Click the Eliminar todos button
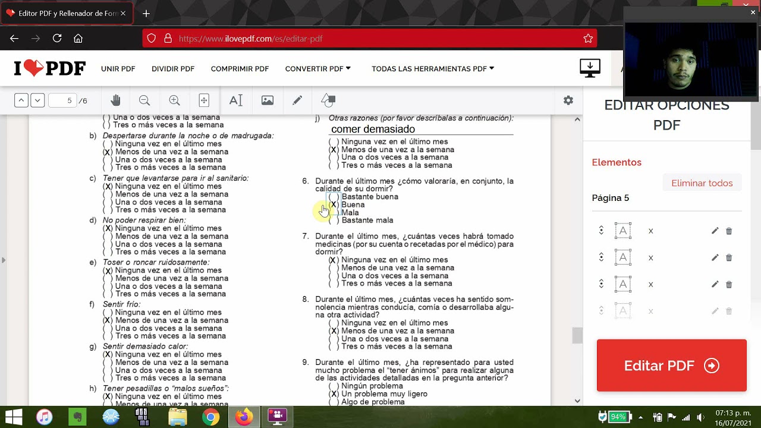This screenshot has width=761, height=428. (702, 183)
